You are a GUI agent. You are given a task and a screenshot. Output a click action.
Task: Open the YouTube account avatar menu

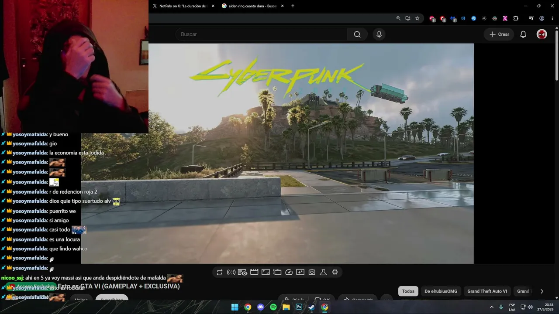(542, 34)
